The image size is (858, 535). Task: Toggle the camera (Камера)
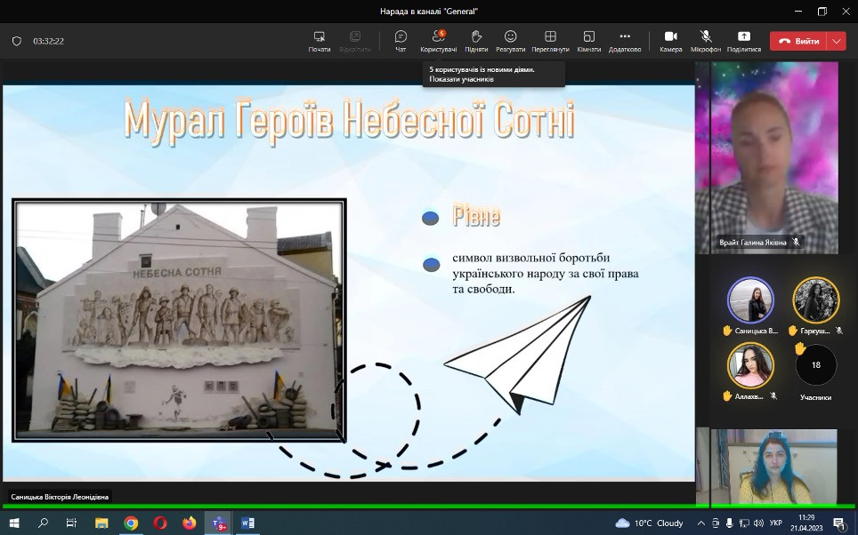pyautogui.click(x=670, y=41)
